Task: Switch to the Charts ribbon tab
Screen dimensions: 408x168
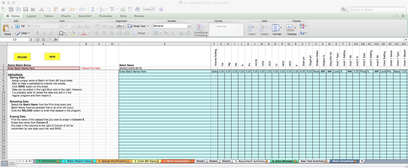Action: tap(66, 16)
